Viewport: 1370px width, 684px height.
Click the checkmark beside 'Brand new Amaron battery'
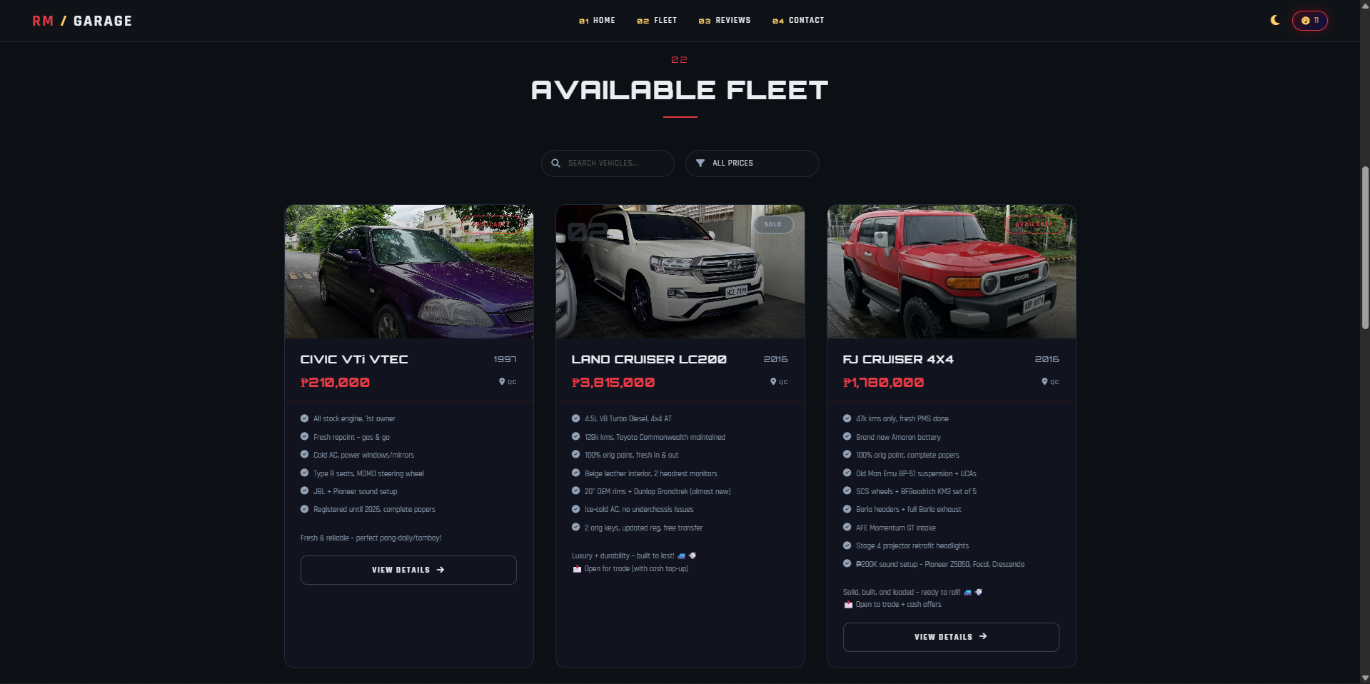coord(847,437)
